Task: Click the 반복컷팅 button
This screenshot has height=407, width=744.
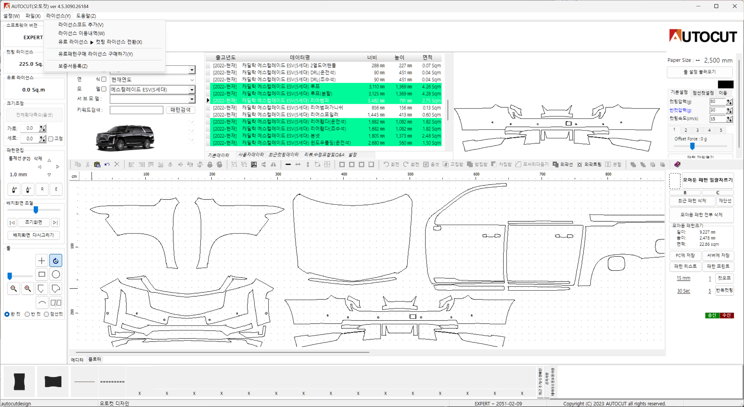Action: (x=724, y=290)
